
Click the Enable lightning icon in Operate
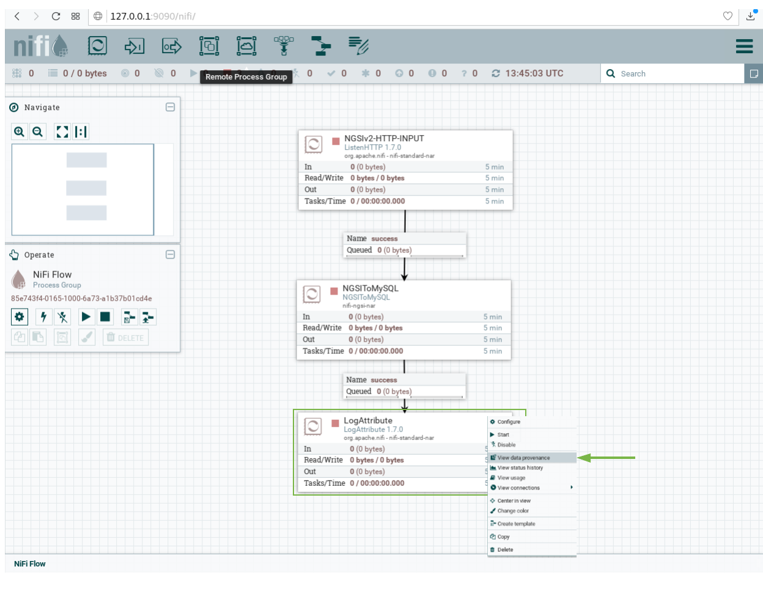43,317
